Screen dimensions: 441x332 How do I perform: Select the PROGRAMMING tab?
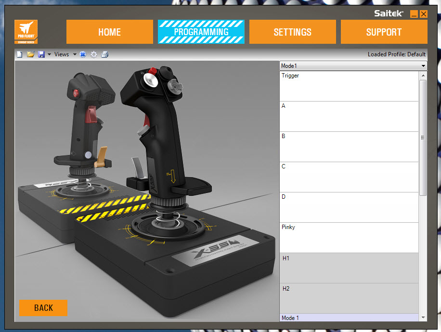(x=201, y=32)
